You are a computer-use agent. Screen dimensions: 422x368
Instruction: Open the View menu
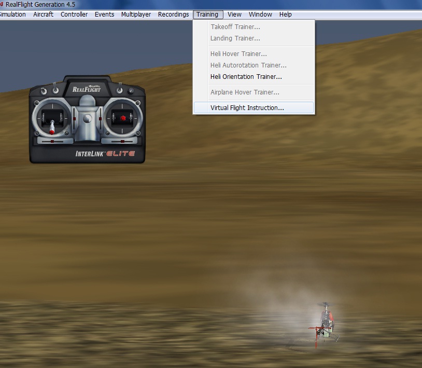coord(234,15)
